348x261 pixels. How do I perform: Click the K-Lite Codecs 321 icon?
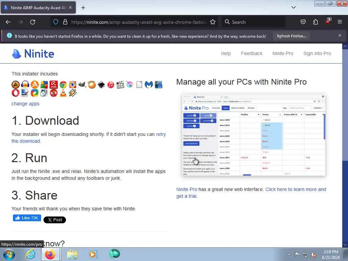(x=120, y=85)
